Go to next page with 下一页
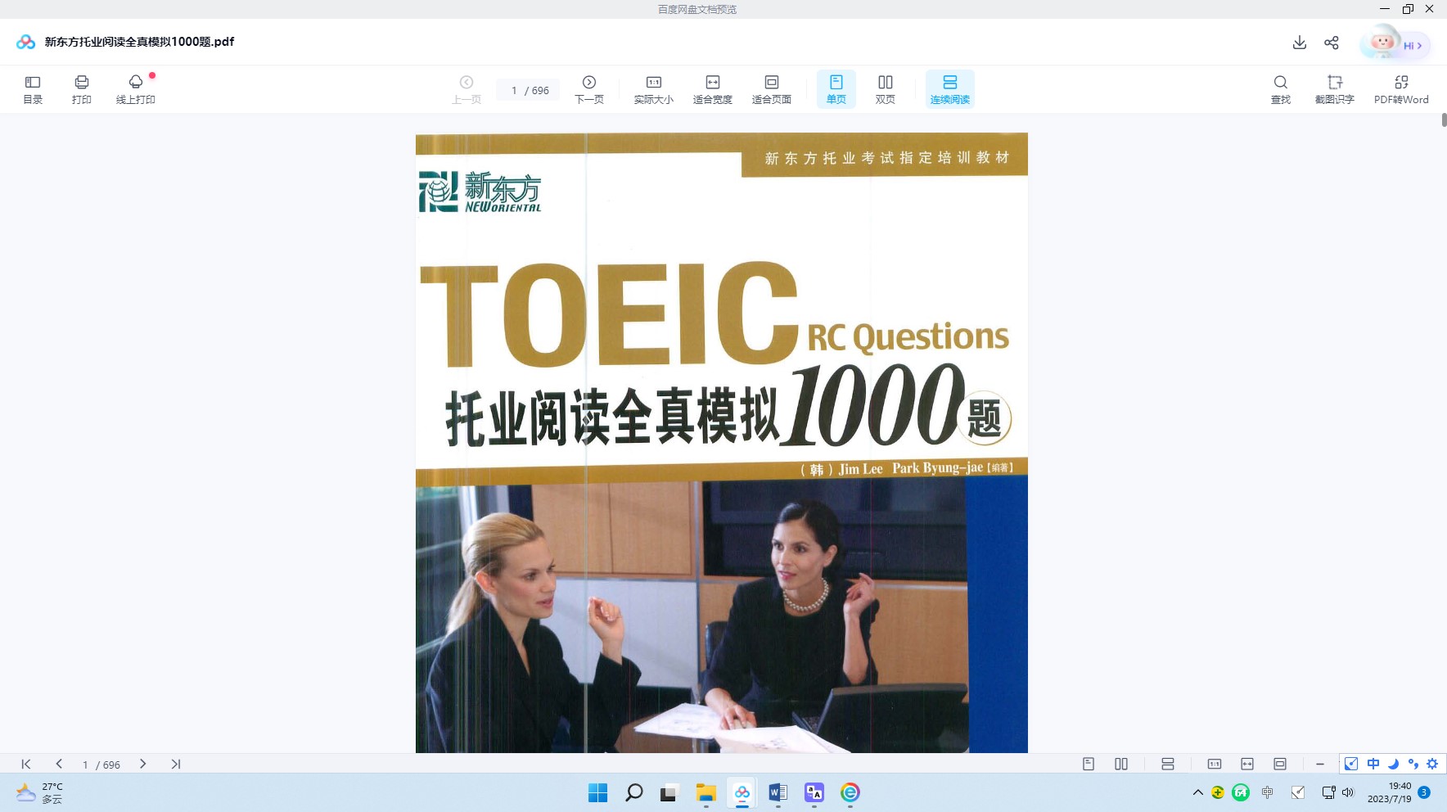The image size is (1447, 812). 589,89
